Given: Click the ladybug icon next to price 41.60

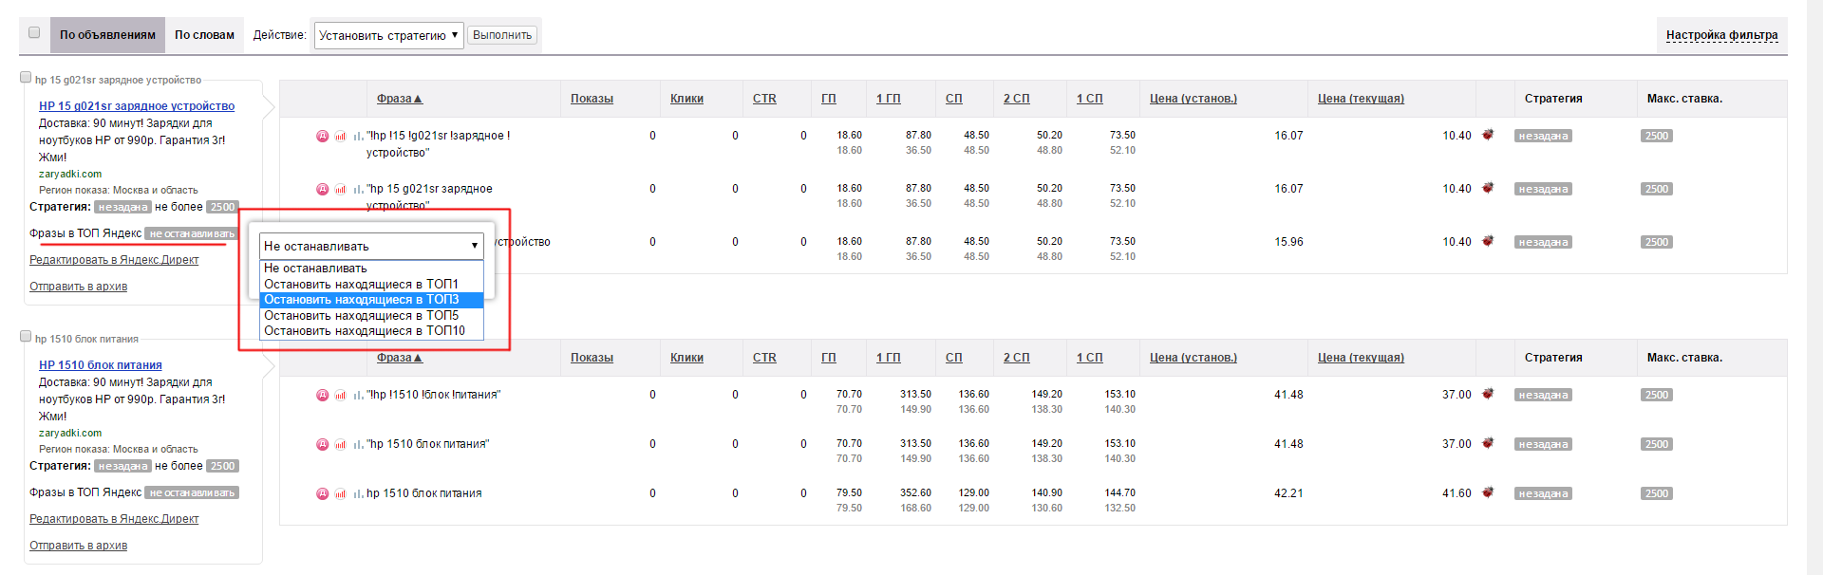Looking at the screenshot, I should tap(1488, 492).
